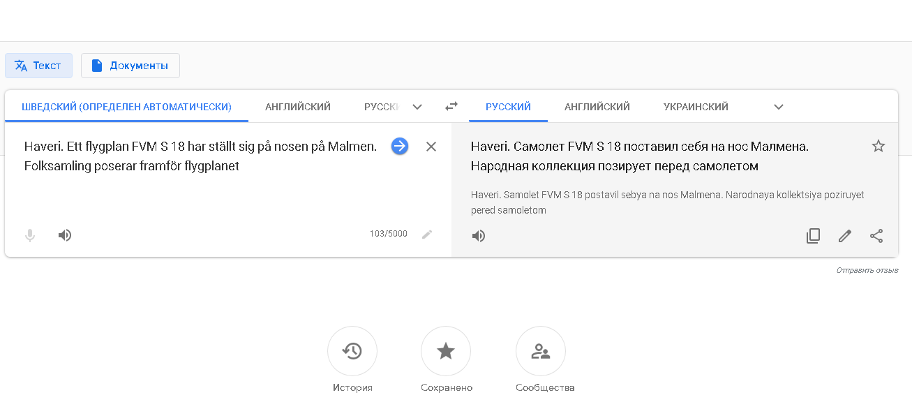Open История of translations
This screenshot has height=402, width=912.
[x=352, y=351]
